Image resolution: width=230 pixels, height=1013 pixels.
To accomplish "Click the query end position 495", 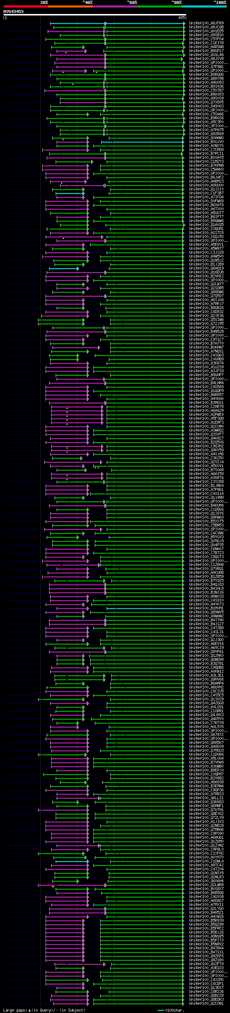I will tap(181, 18).
